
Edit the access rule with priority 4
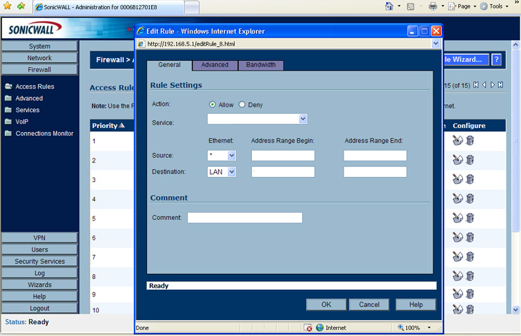coord(458,199)
